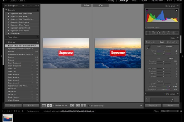Open Grid view icon in filmstrip bar

tap(15, 111)
